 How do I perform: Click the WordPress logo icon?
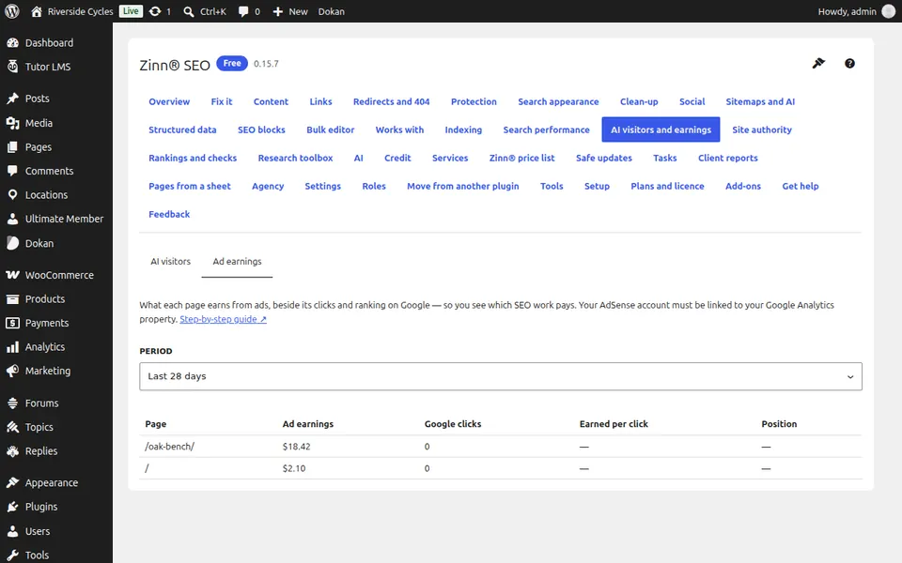coord(12,11)
